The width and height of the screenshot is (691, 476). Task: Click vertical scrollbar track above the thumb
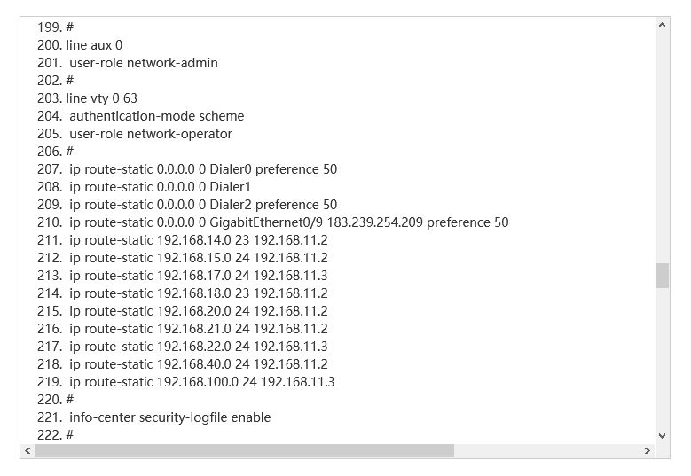(x=662, y=142)
